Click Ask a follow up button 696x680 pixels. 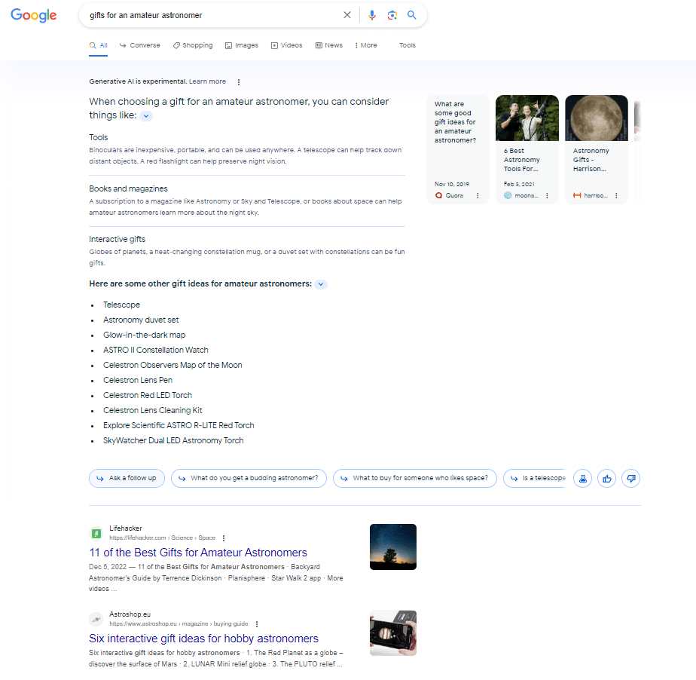coord(127,479)
